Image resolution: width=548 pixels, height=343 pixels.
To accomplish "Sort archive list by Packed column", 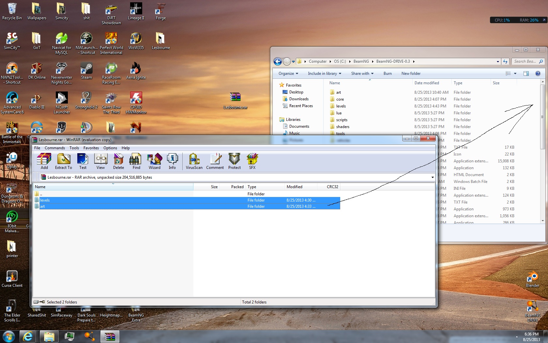I will 232,187.
